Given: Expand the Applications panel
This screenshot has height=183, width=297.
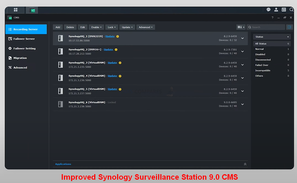Looking at the screenshot, I should pos(245,164).
